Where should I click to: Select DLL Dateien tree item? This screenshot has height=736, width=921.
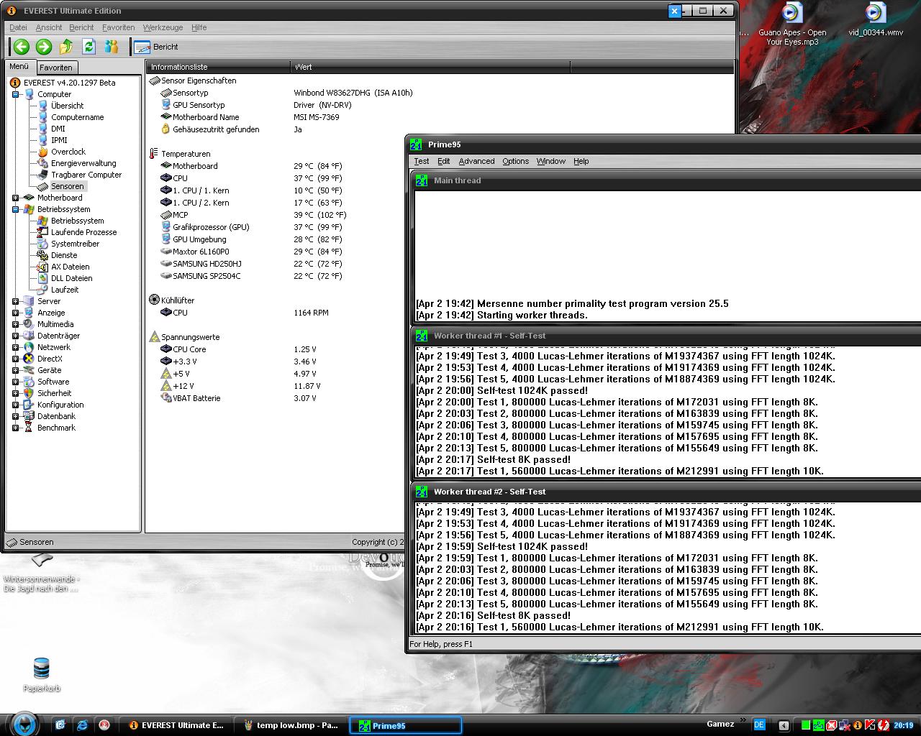click(71, 278)
